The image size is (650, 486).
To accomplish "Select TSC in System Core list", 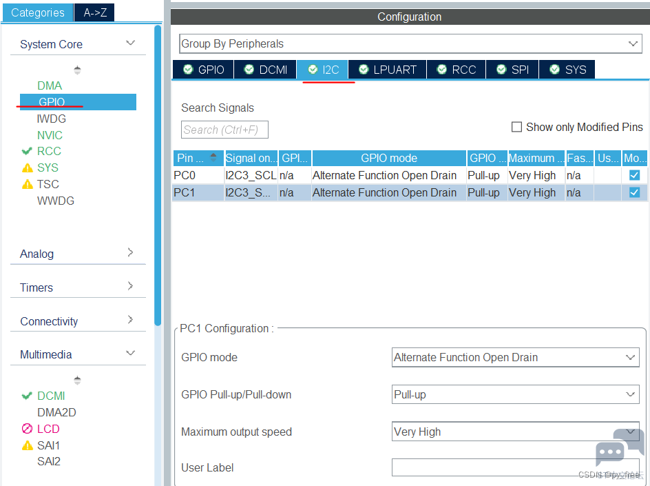I will [x=48, y=184].
